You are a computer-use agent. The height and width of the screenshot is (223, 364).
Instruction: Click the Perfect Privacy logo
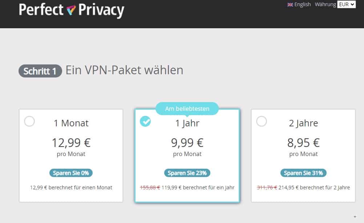point(72,10)
